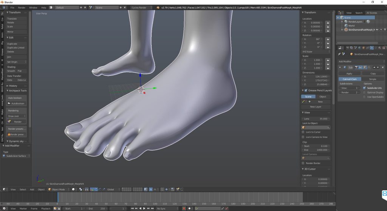Select the Simple subdivision type tab
The height and width of the screenshot is (211, 387).
click(373, 79)
